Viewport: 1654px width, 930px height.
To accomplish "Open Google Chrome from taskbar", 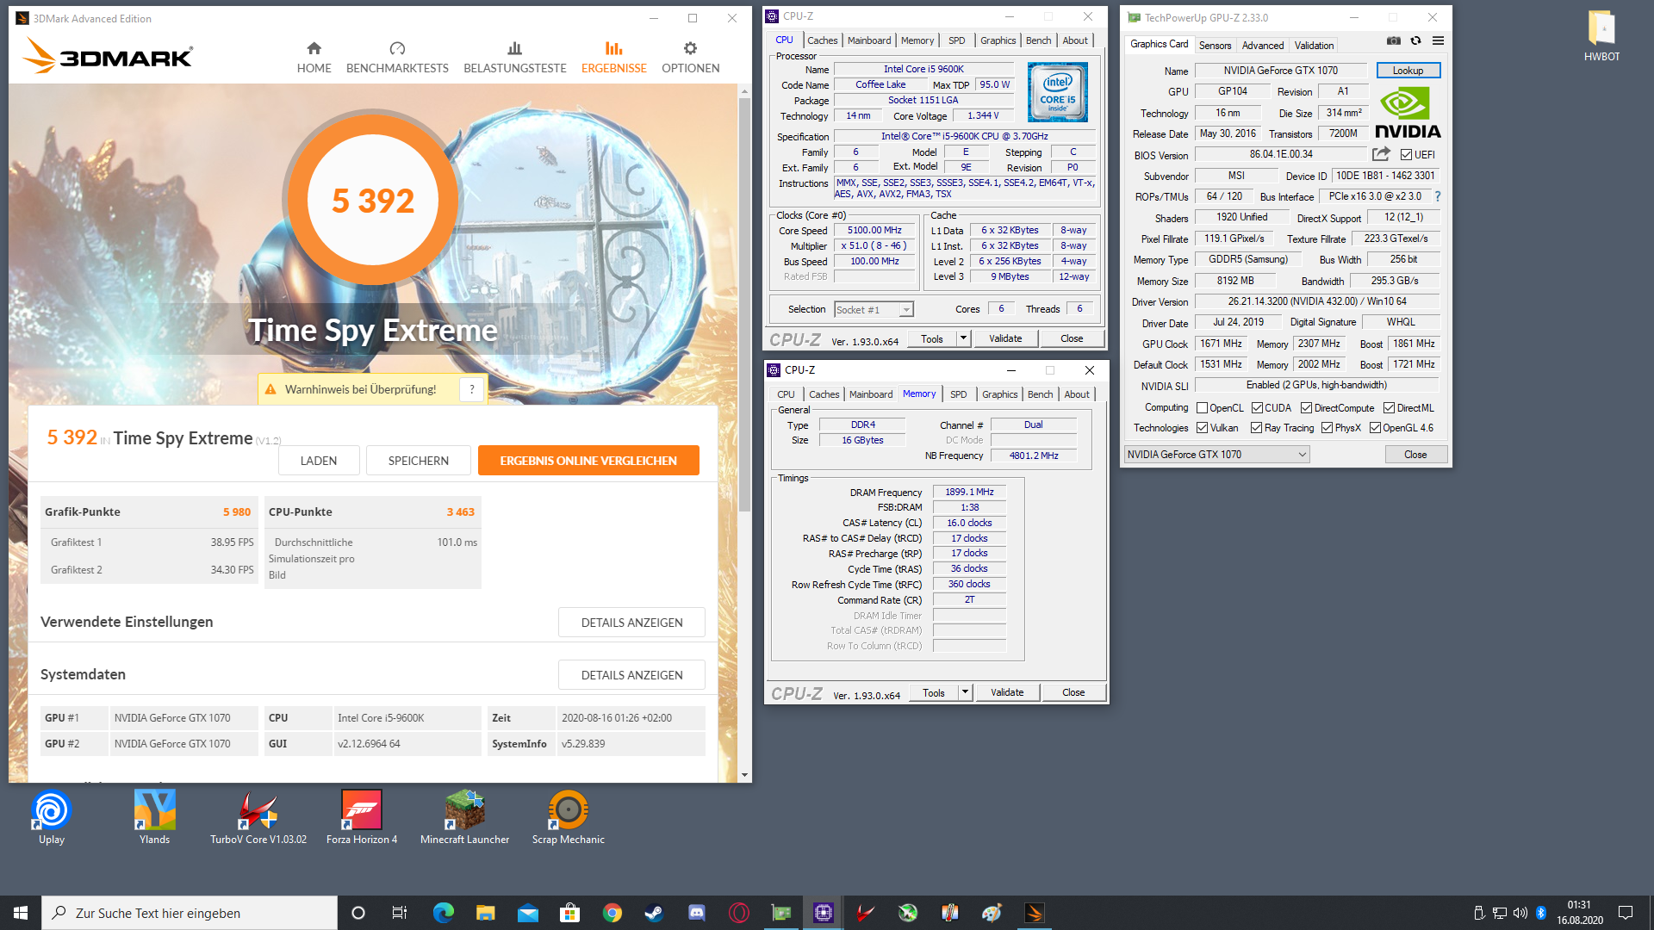I will 612,913.
